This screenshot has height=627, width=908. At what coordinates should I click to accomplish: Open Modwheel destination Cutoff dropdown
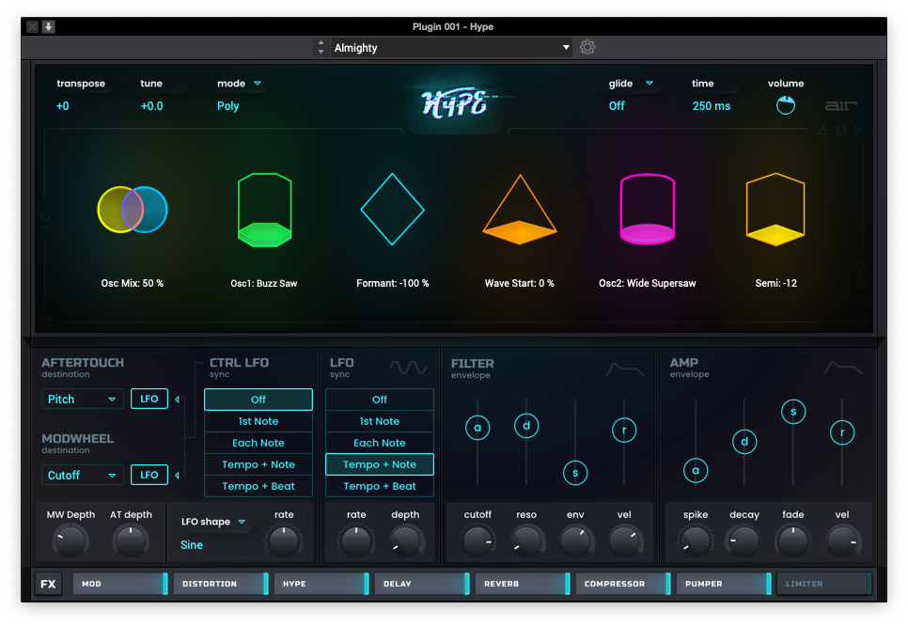[x=82, y=476]
